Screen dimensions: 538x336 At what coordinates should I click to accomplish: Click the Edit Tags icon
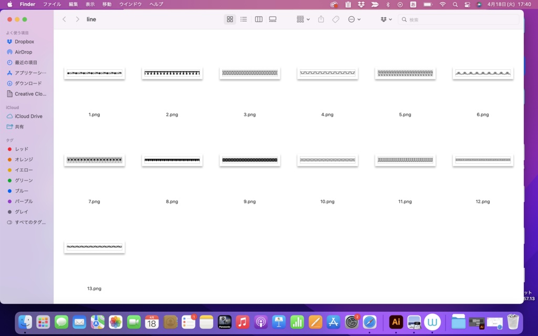pos(336,19)
